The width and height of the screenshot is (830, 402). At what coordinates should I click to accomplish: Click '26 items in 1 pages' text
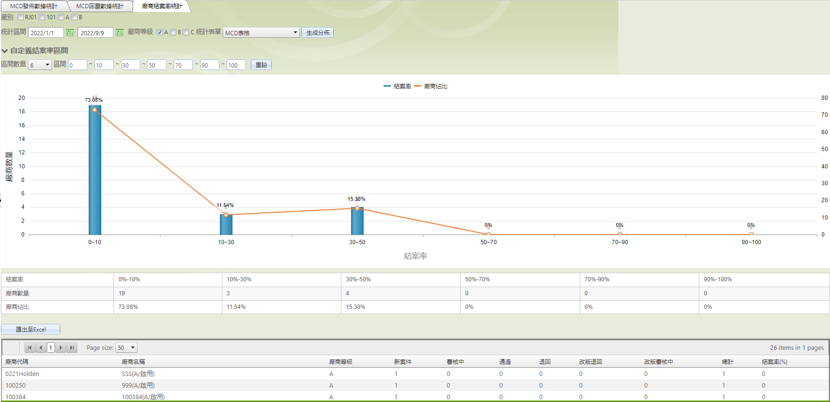pos(797,347)
